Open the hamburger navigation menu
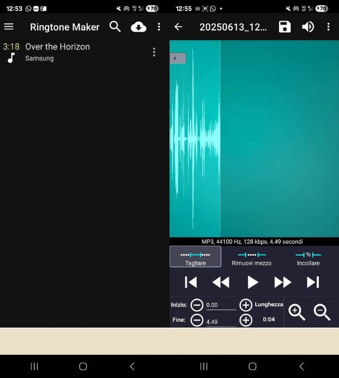The width and height of the screenshot is (339, 378). pyautogui.click(x=9, y=27)
